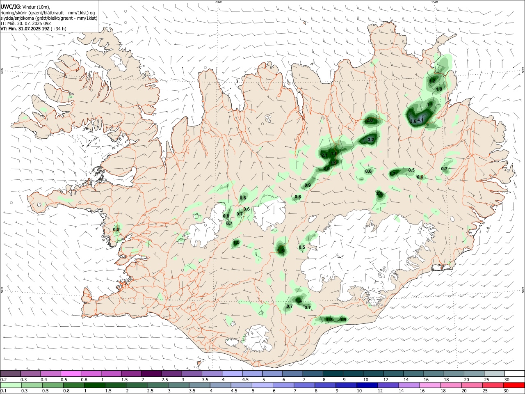
Task: Click the 3.5 label under upper legend row
Action: point(205,380)
